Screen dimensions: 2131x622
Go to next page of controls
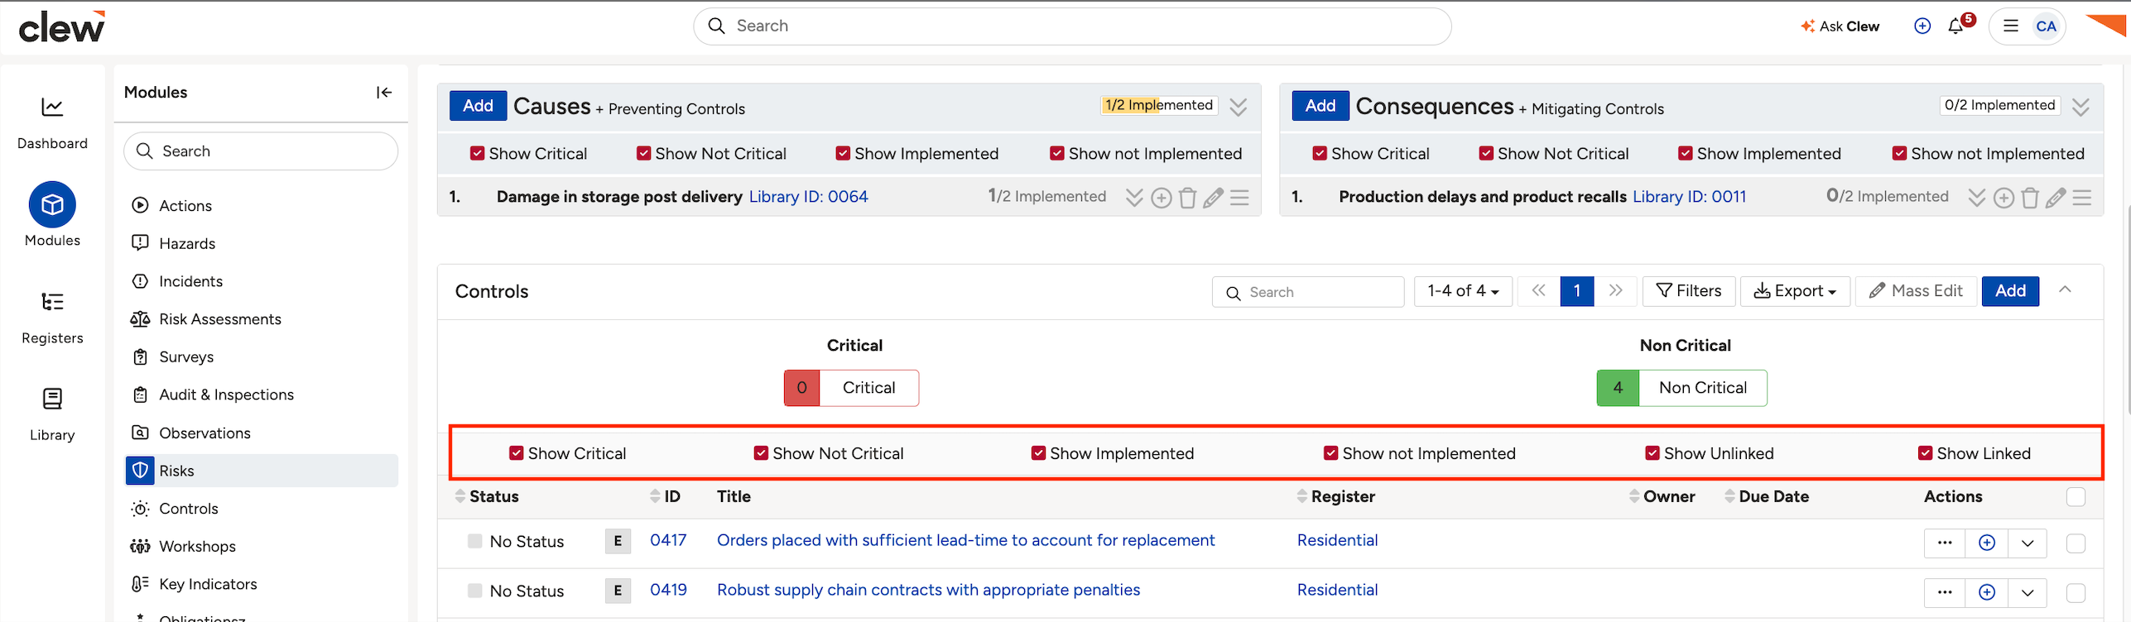point(1615,291)
